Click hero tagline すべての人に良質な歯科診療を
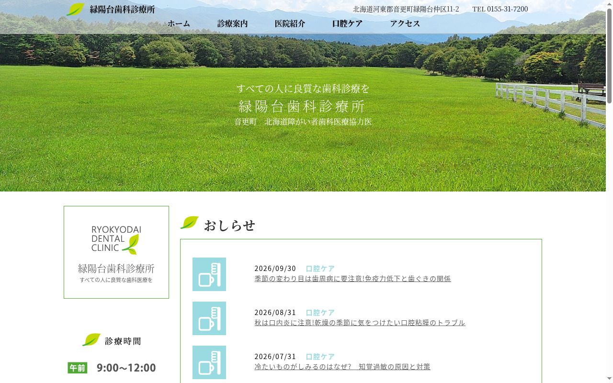The width and height of the screenshot is (613, 383). click(303, 89)
